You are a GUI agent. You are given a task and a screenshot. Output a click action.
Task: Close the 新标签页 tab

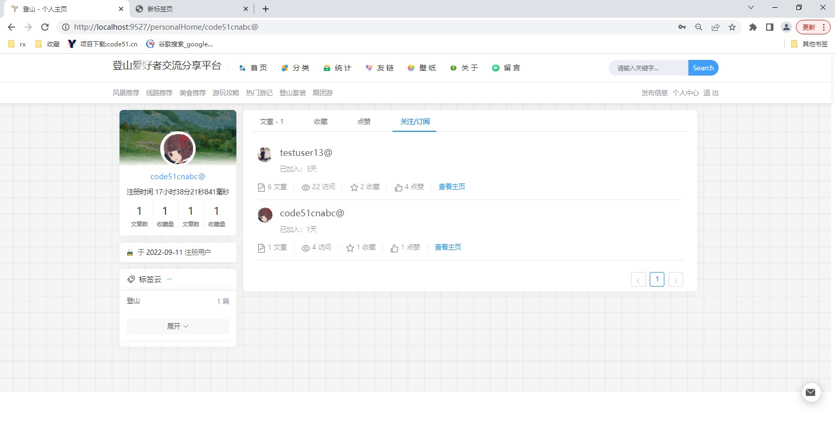tap(246, 9)
